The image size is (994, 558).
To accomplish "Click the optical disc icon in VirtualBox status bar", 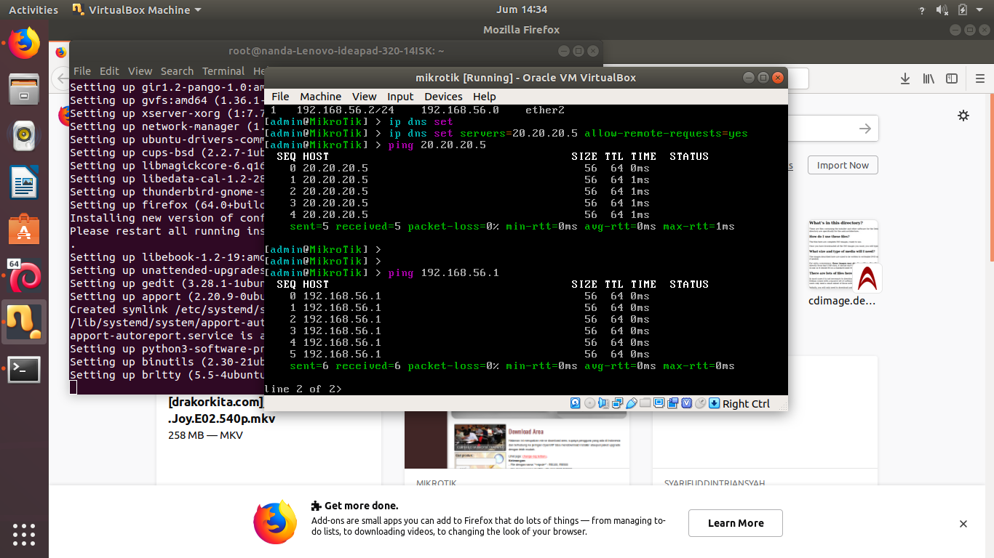I will (589, 403).
